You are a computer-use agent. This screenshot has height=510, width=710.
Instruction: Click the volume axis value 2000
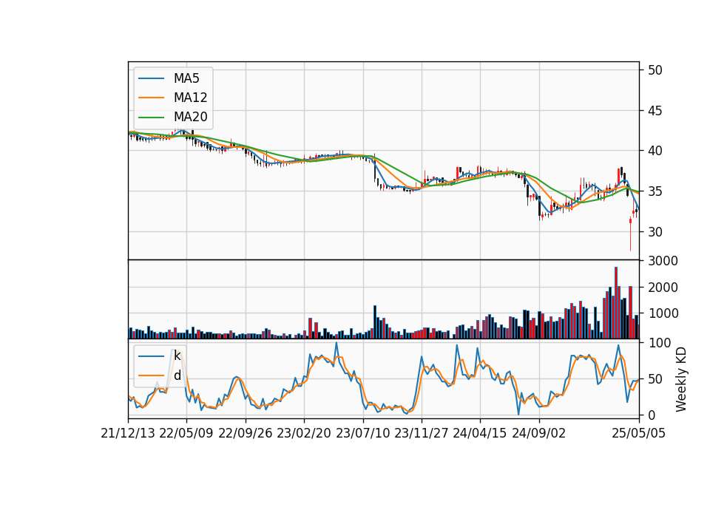point(663,288)
